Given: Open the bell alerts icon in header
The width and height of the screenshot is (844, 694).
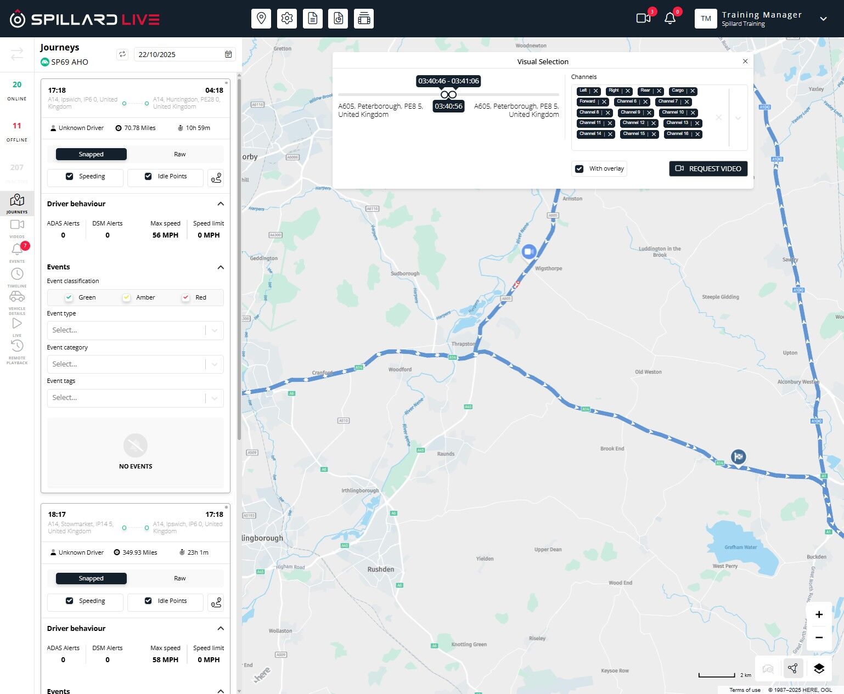Looking at the screenshot, I should [x=669, y=18].
